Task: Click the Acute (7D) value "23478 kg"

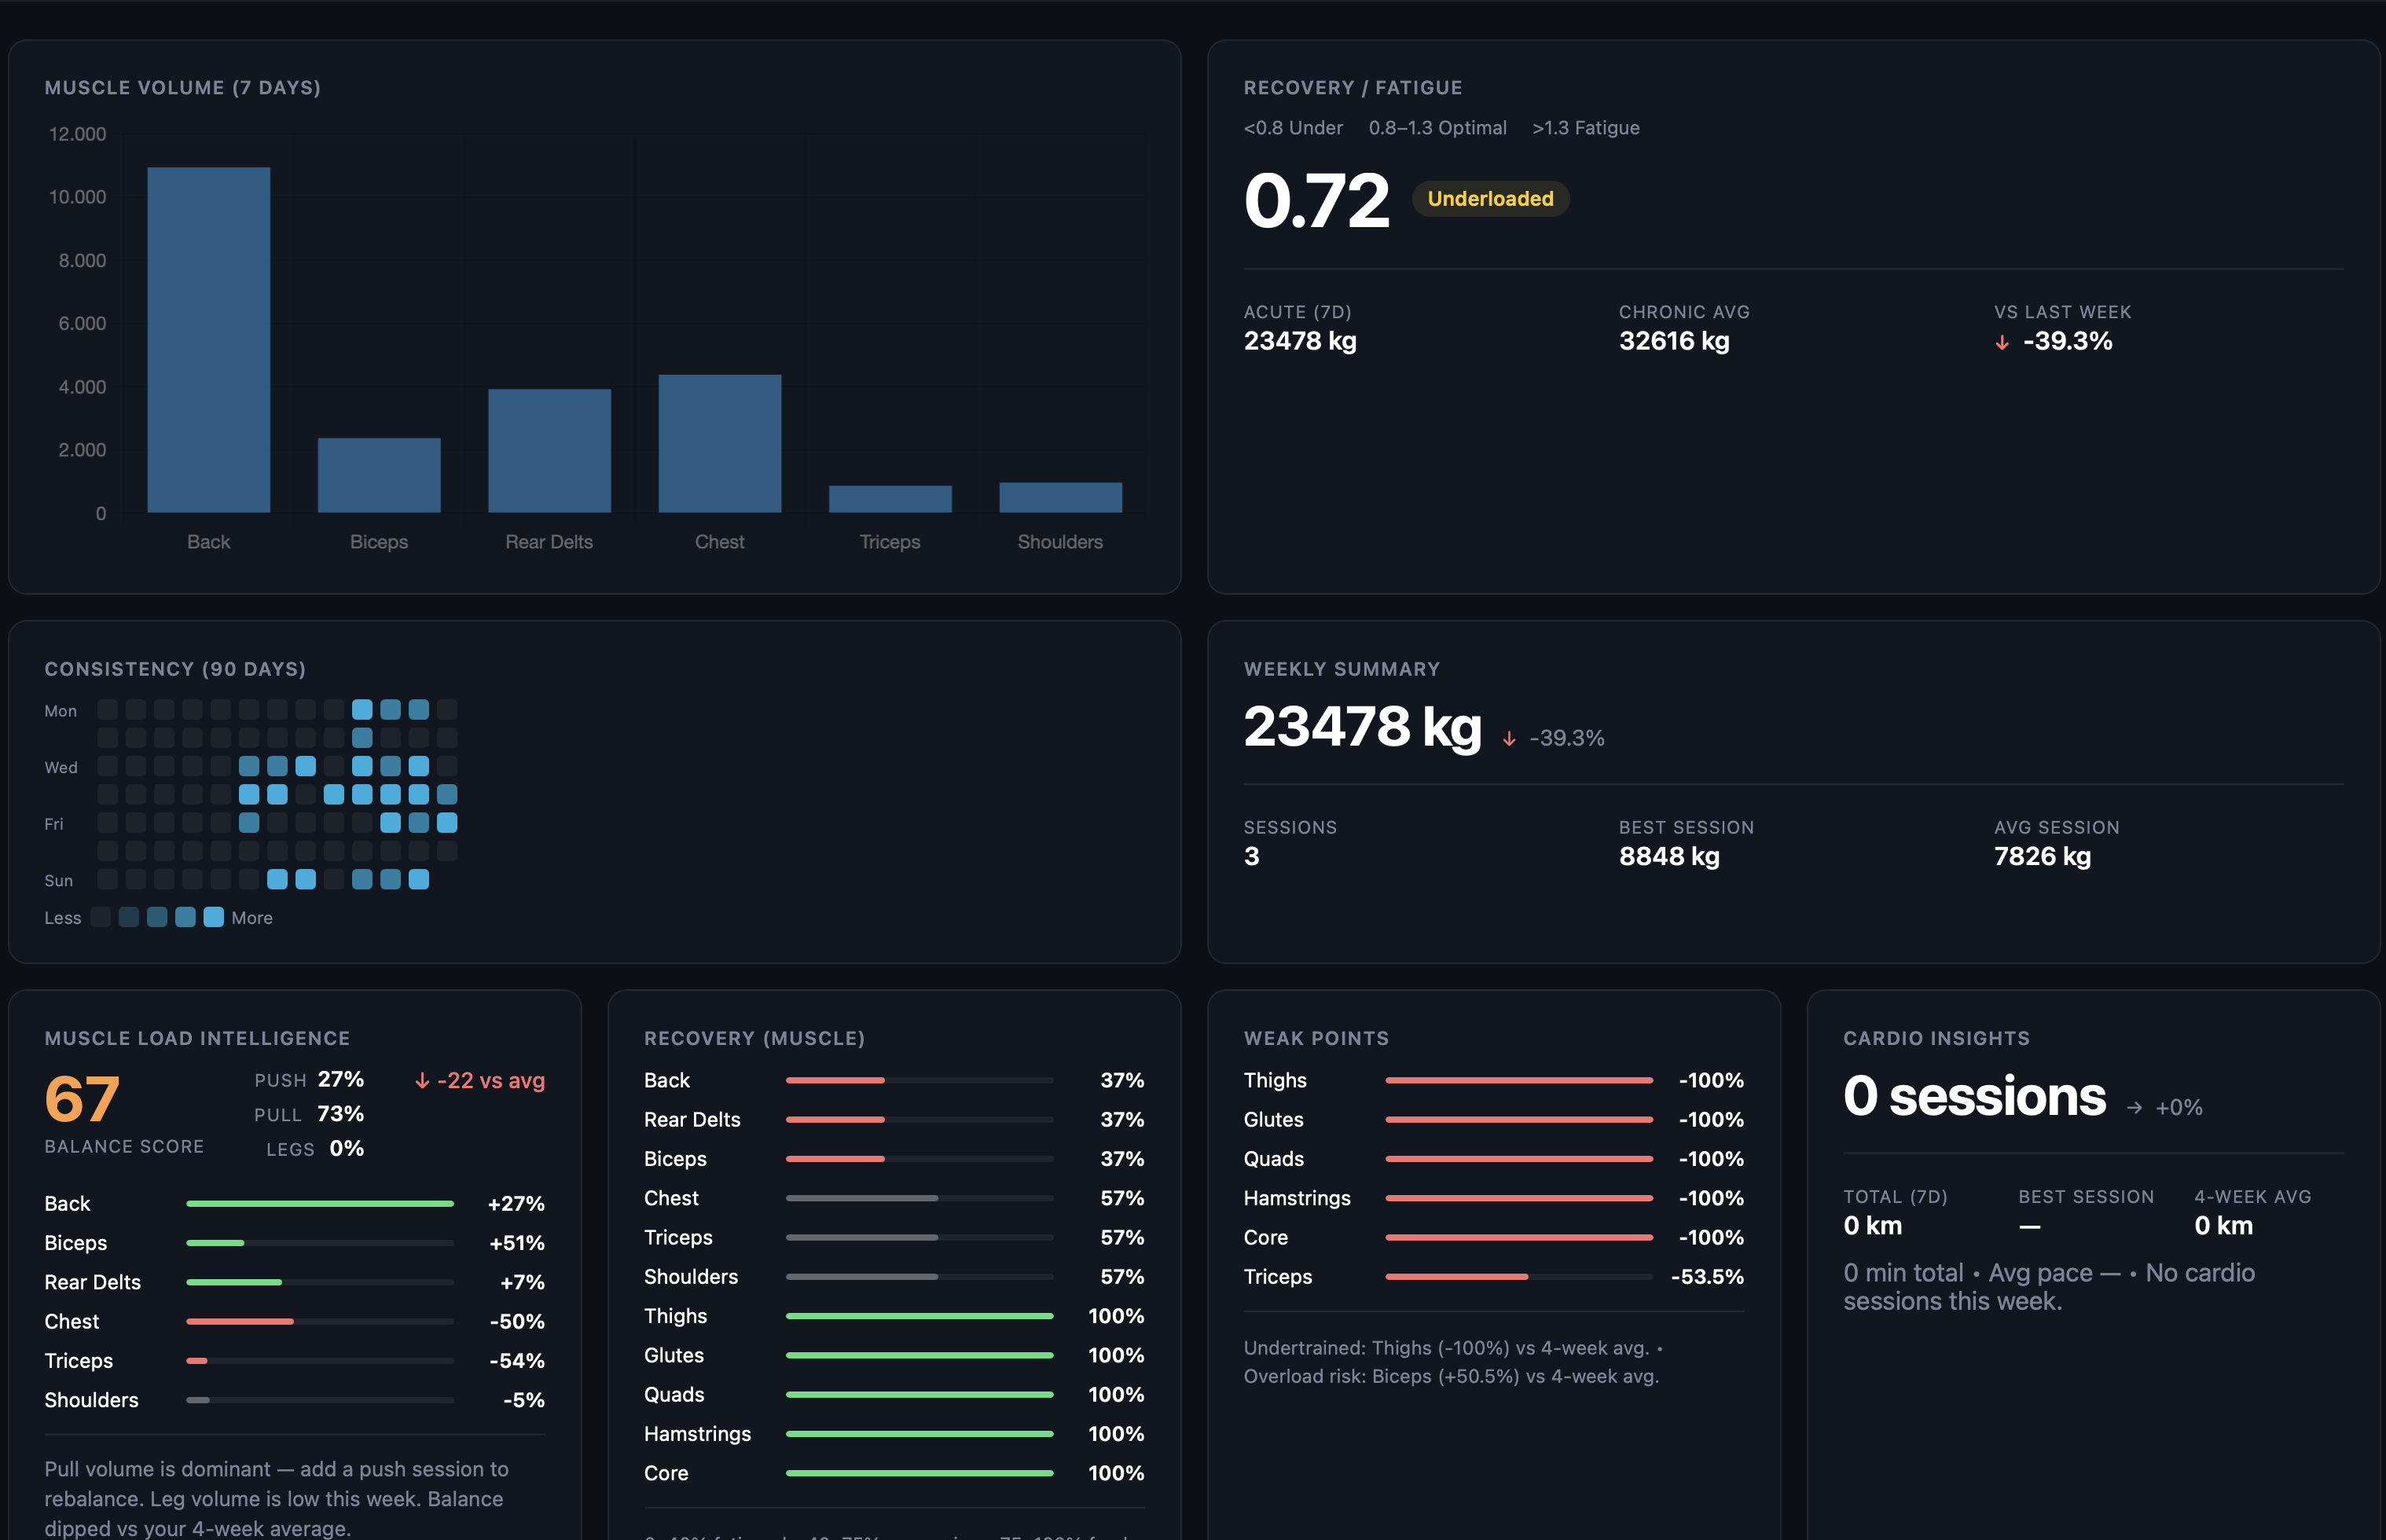Action: 1300,341
